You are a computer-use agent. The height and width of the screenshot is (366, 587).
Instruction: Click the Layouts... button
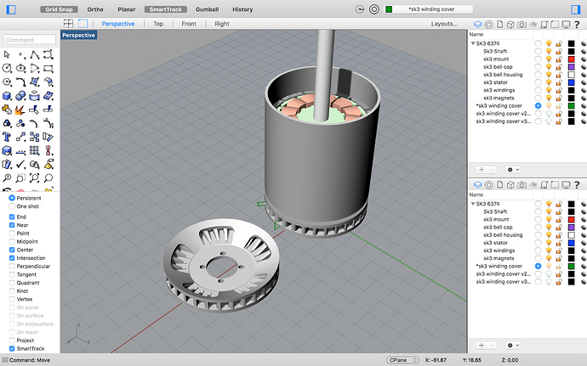(444, 24)
